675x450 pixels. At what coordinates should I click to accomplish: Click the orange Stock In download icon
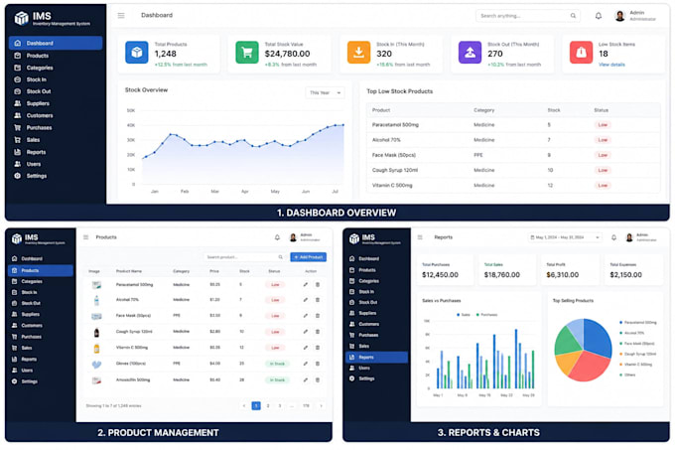[x=358, y=53]
